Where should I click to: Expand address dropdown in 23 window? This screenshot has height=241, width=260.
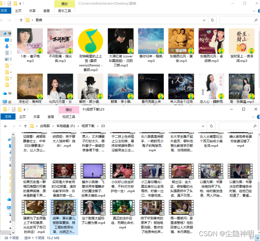203,126
